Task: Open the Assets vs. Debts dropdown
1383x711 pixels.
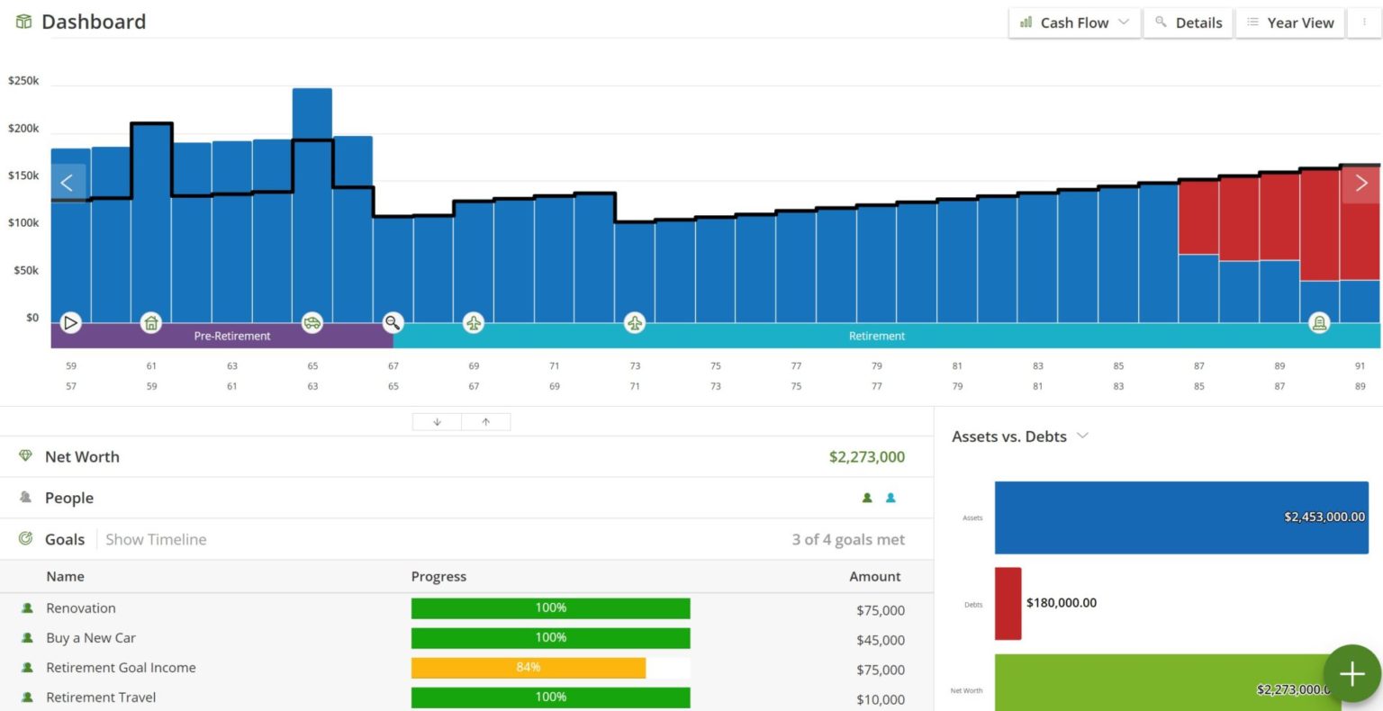Action: (1020, 436)
